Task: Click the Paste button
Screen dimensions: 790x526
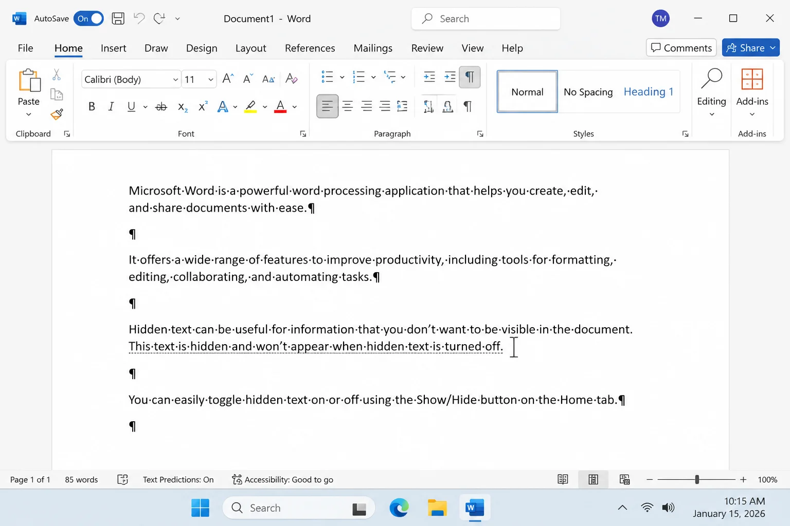Action: pos(29,87)
